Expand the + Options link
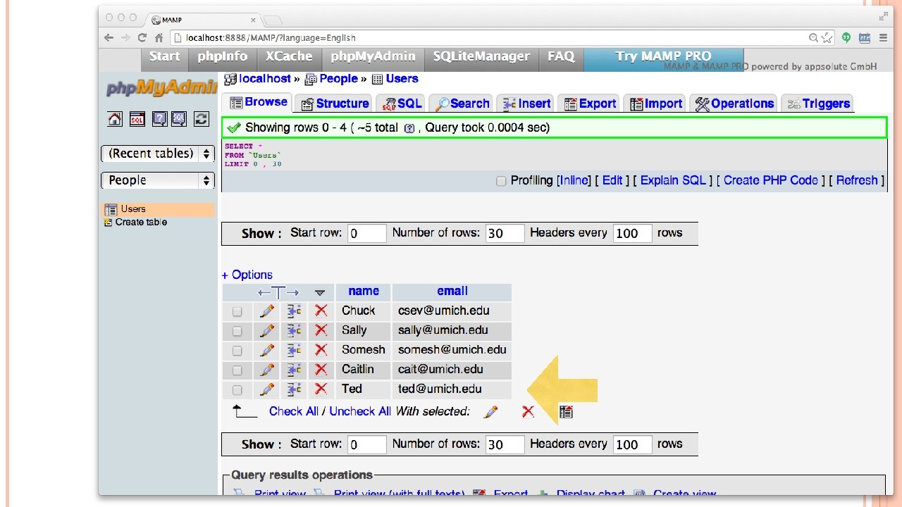902x507 pixels. [x=247, y=275]
